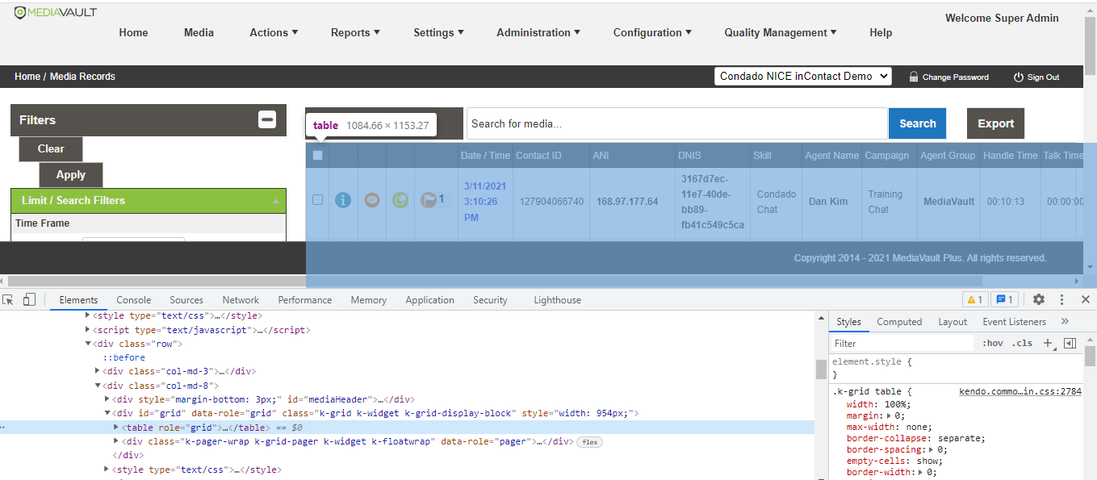Open the 3/11/2021 3:10:26 PM record link

(485, 202)
